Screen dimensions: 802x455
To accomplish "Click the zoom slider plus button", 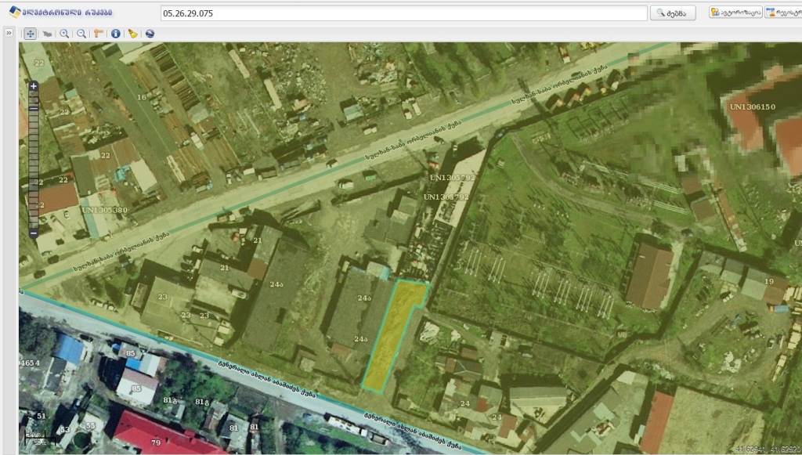I will (33, 86).
